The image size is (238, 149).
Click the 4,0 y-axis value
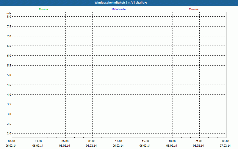[9, 94]
